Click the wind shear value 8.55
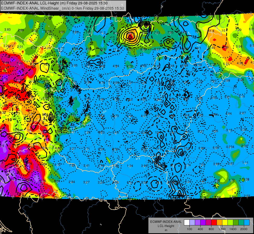 (144, 99)
